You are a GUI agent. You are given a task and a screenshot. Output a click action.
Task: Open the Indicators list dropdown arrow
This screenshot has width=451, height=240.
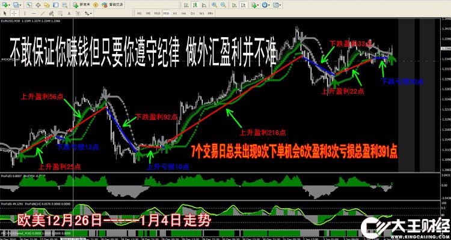[258, 5]
